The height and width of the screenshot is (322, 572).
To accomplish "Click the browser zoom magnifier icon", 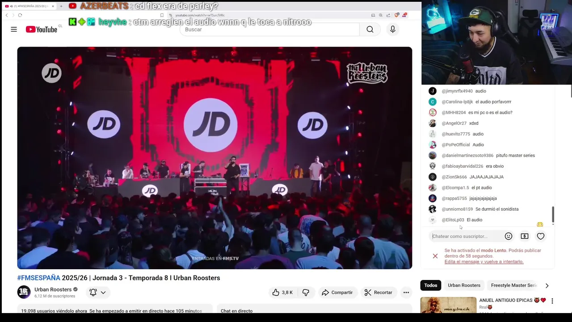I will (381, 15).
